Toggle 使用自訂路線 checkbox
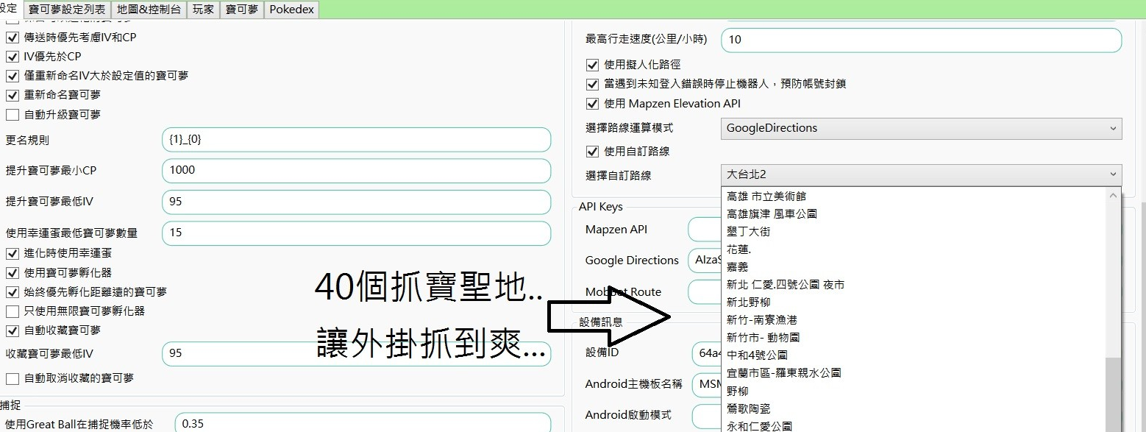Viewport: 1146px width, 432px height. point(592,152)
